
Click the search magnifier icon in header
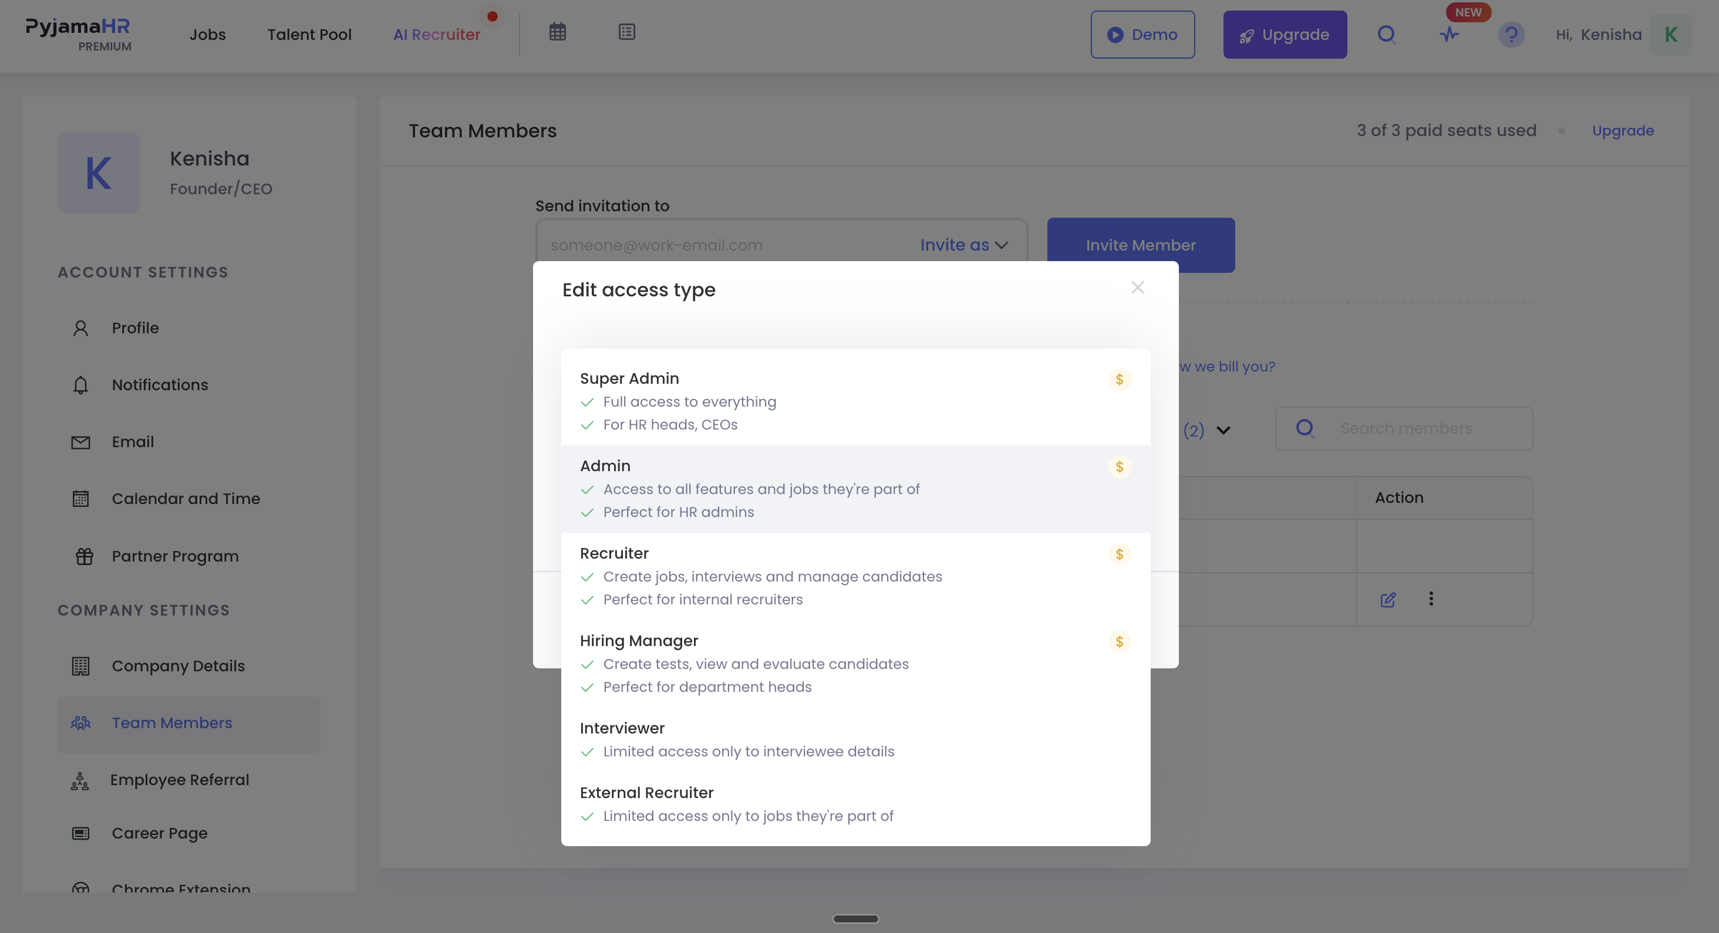click(x=1387, y=34)
